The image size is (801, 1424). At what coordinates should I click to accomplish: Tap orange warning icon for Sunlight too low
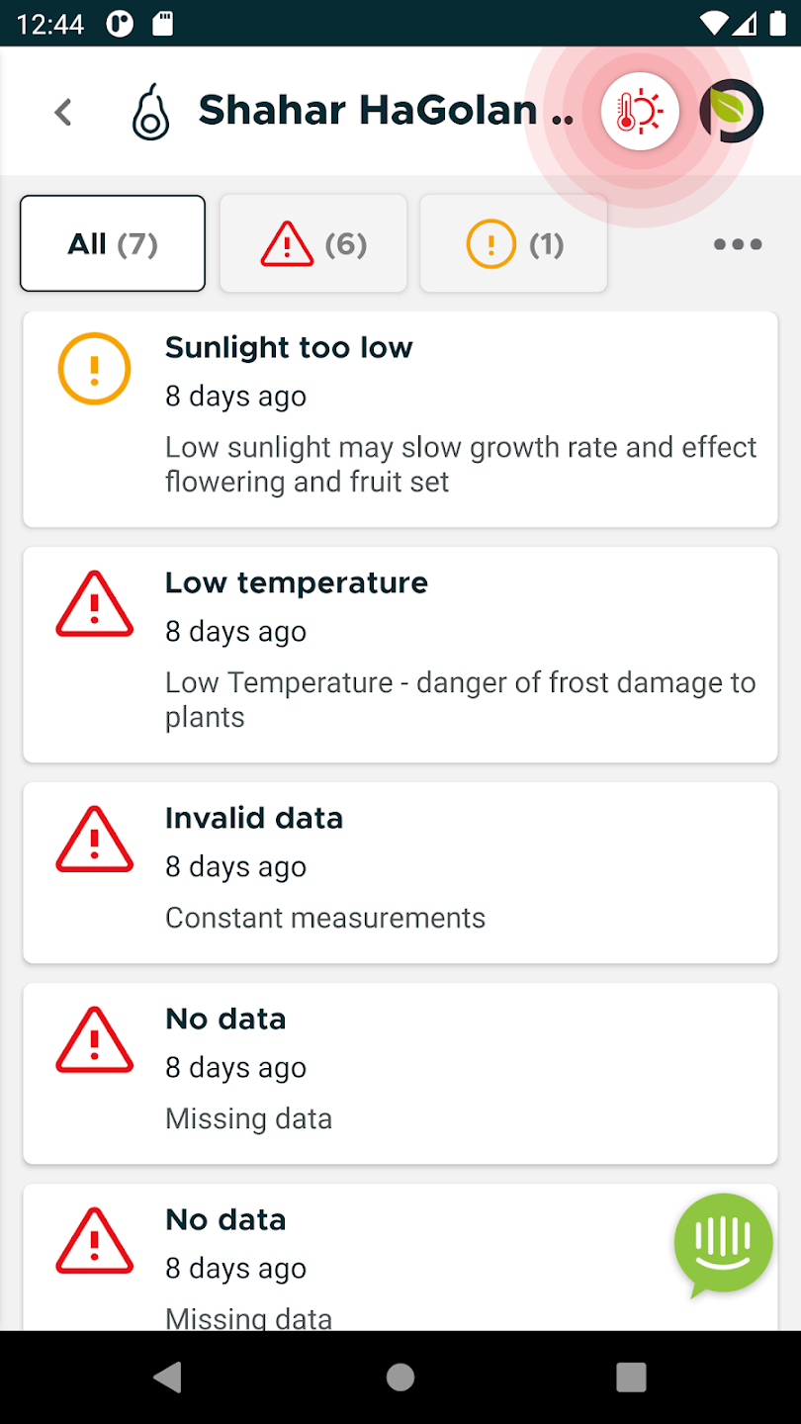(94, 369)
